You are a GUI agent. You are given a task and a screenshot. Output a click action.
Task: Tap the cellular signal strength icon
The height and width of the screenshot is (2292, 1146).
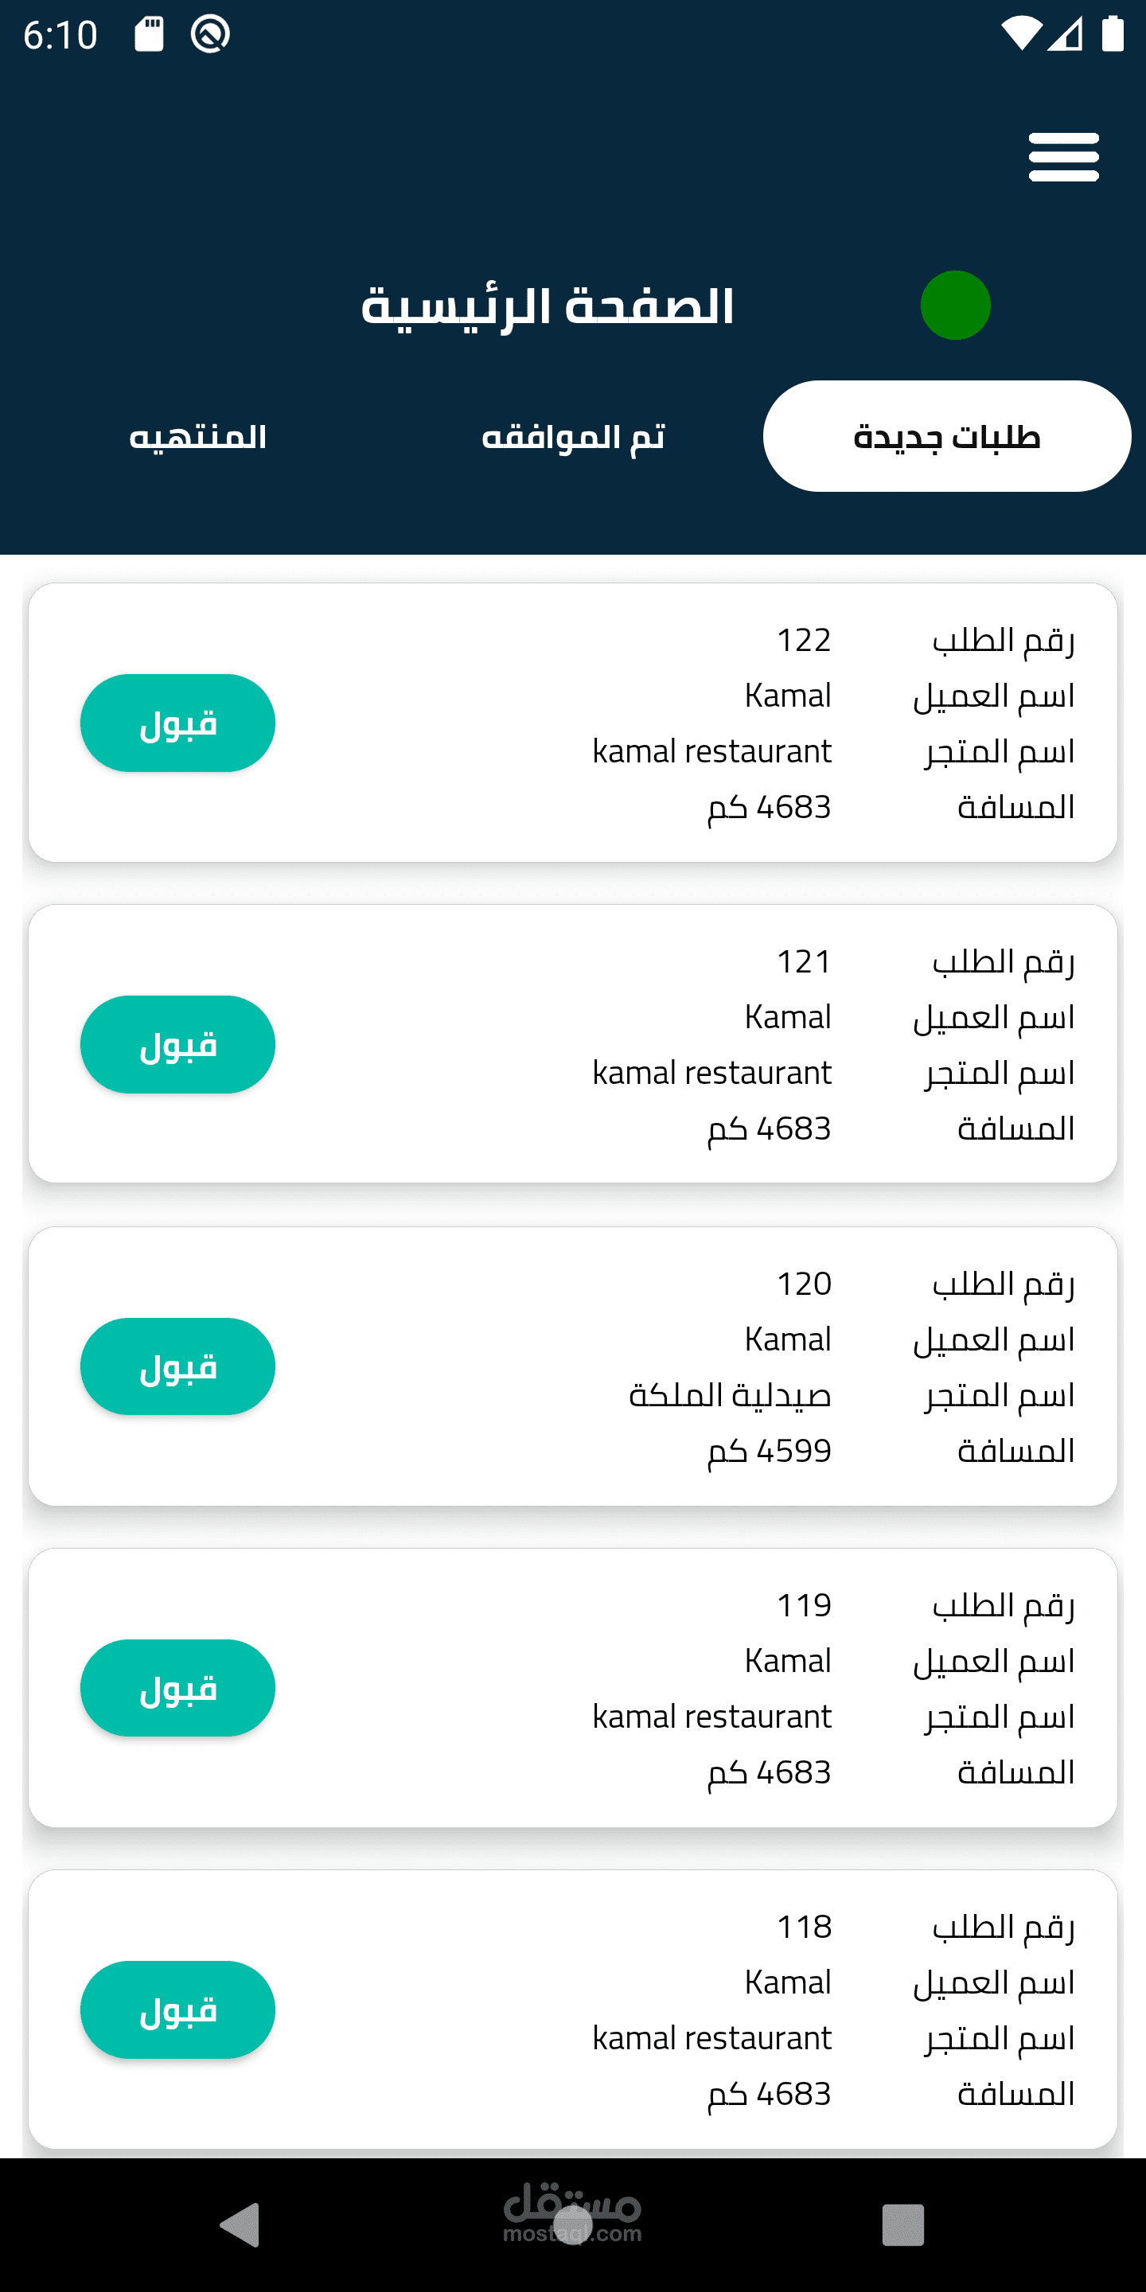pos(1065,35)
